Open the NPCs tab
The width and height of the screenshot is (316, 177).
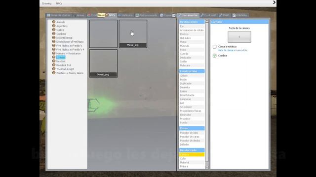click(x=111, y=15)
